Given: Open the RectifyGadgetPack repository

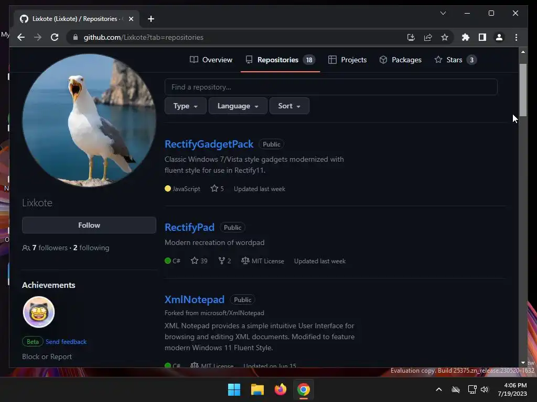Looking at the screenshot, I should 209,144.
